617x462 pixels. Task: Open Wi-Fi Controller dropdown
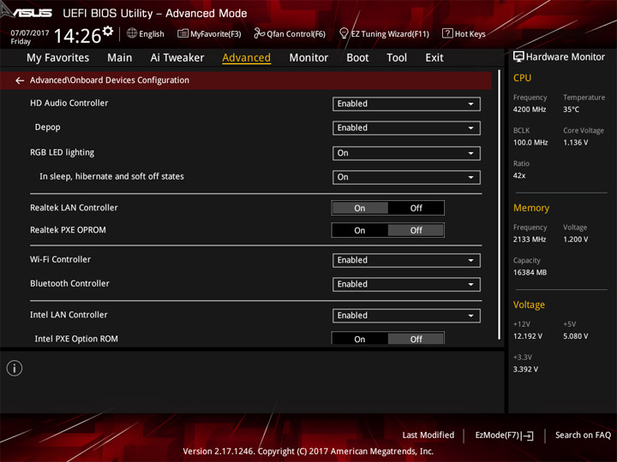point(406,260)
